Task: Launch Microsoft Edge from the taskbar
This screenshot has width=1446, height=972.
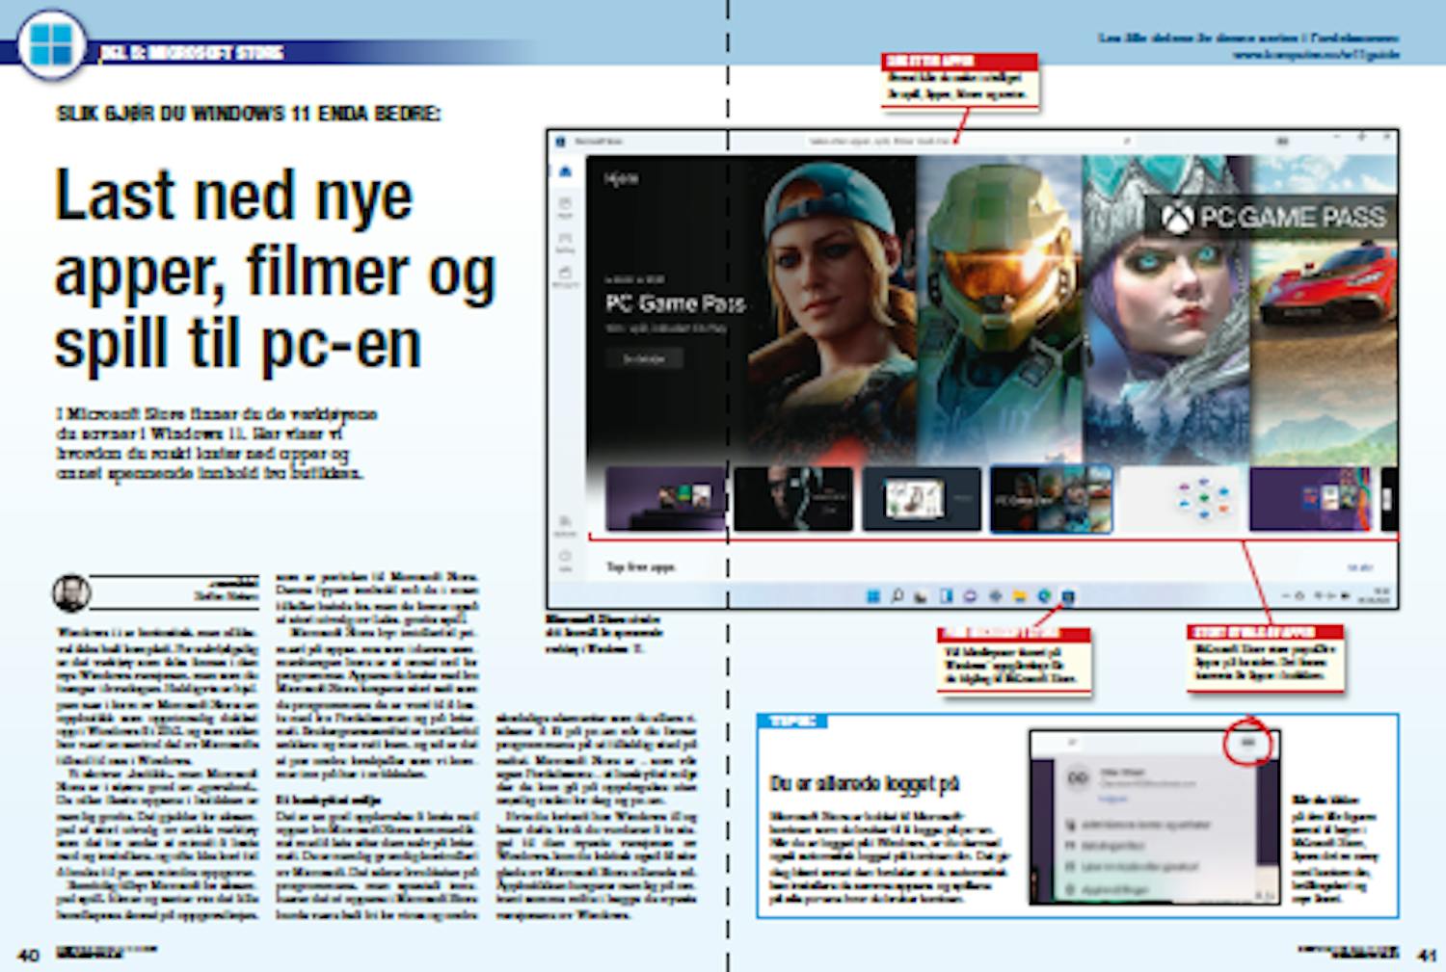Action: [1043, 596]
